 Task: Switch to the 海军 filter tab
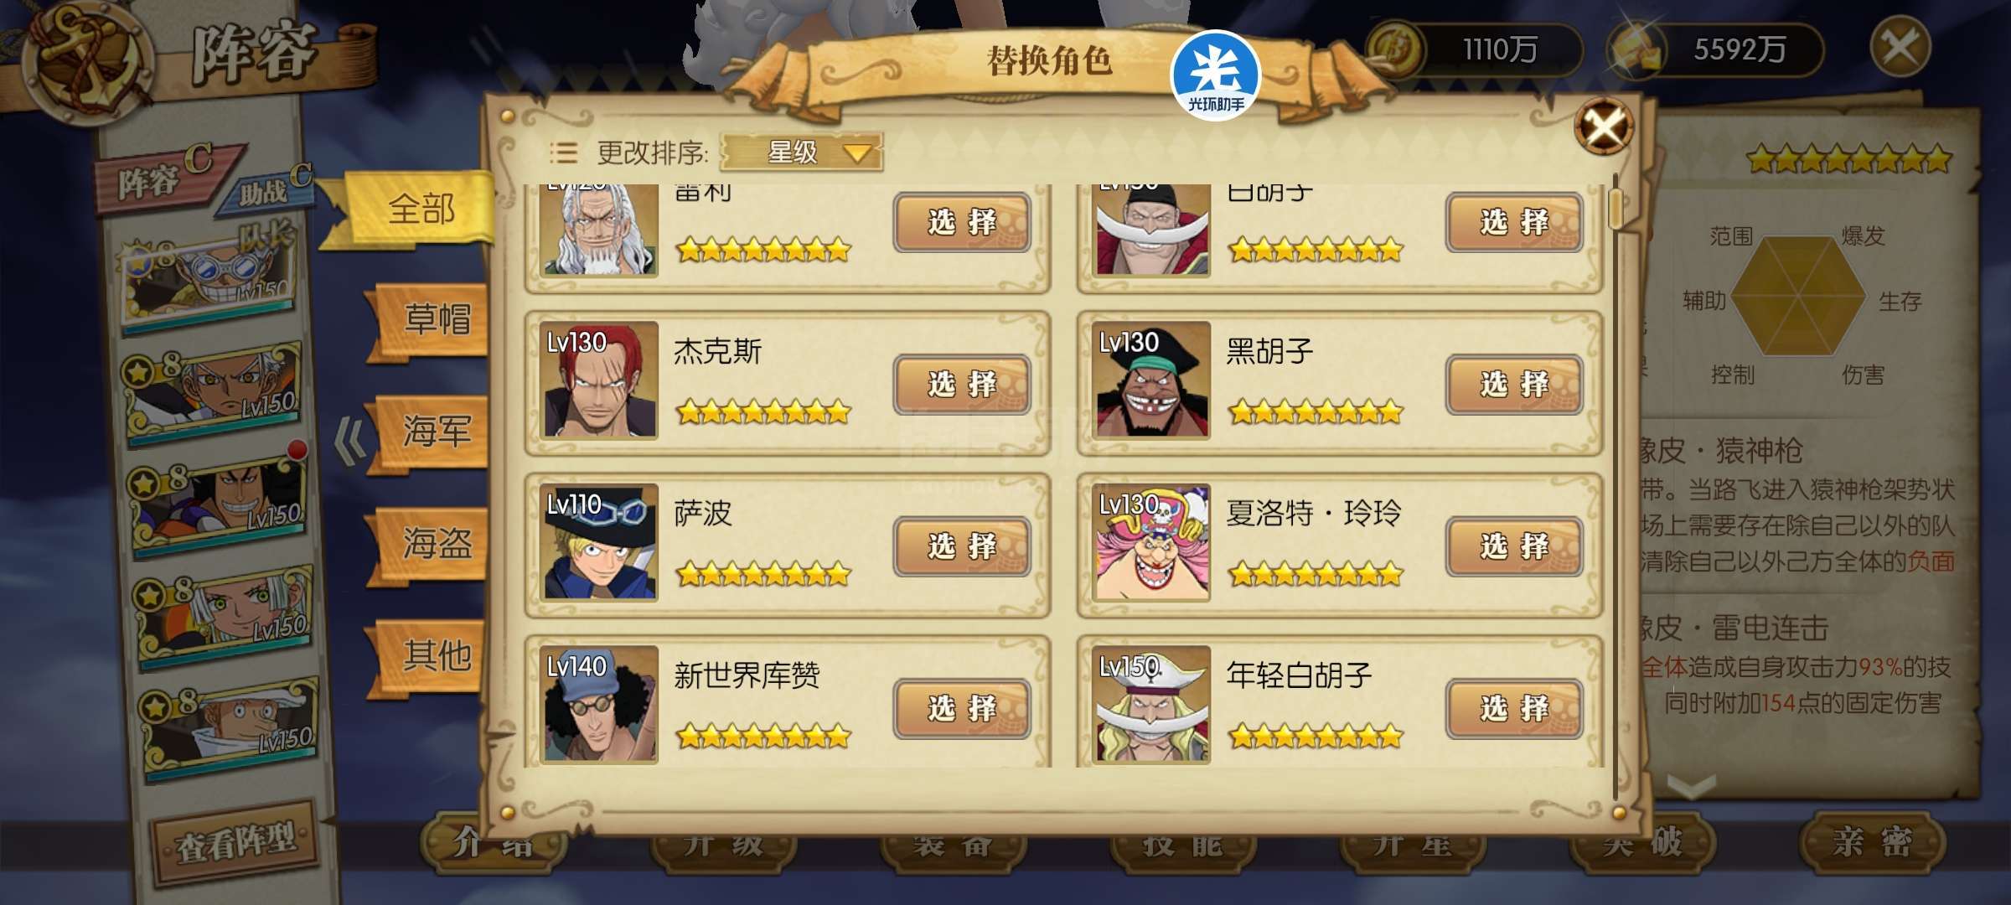[x=434, y=432]
